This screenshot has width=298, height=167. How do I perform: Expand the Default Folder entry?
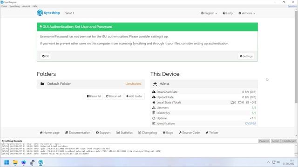pos(91,83)
